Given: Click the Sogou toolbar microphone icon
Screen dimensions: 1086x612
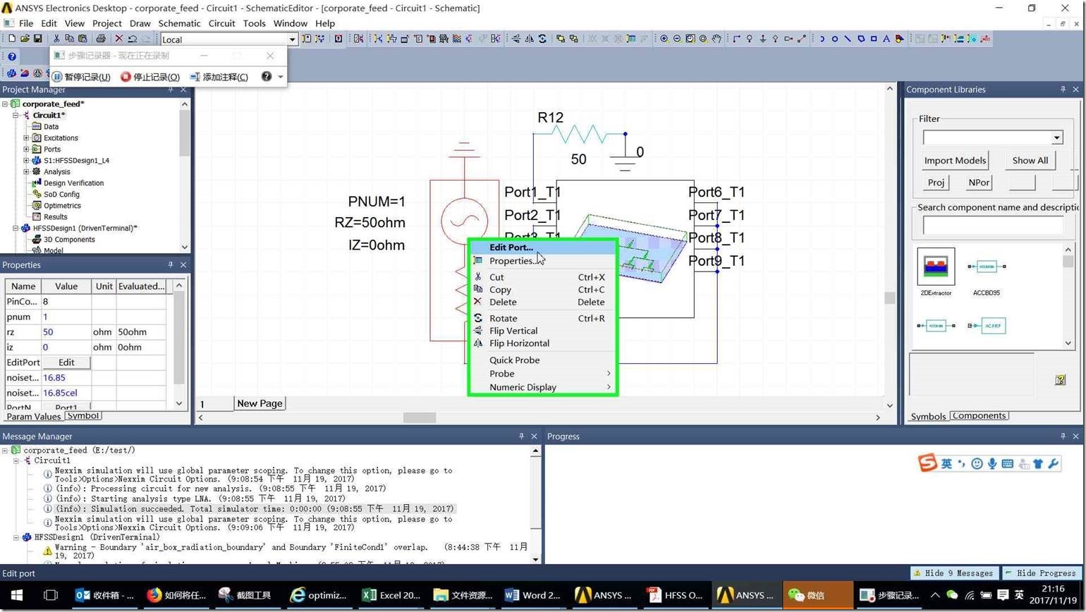Looking at the screenshot, I should pos(992,463).
